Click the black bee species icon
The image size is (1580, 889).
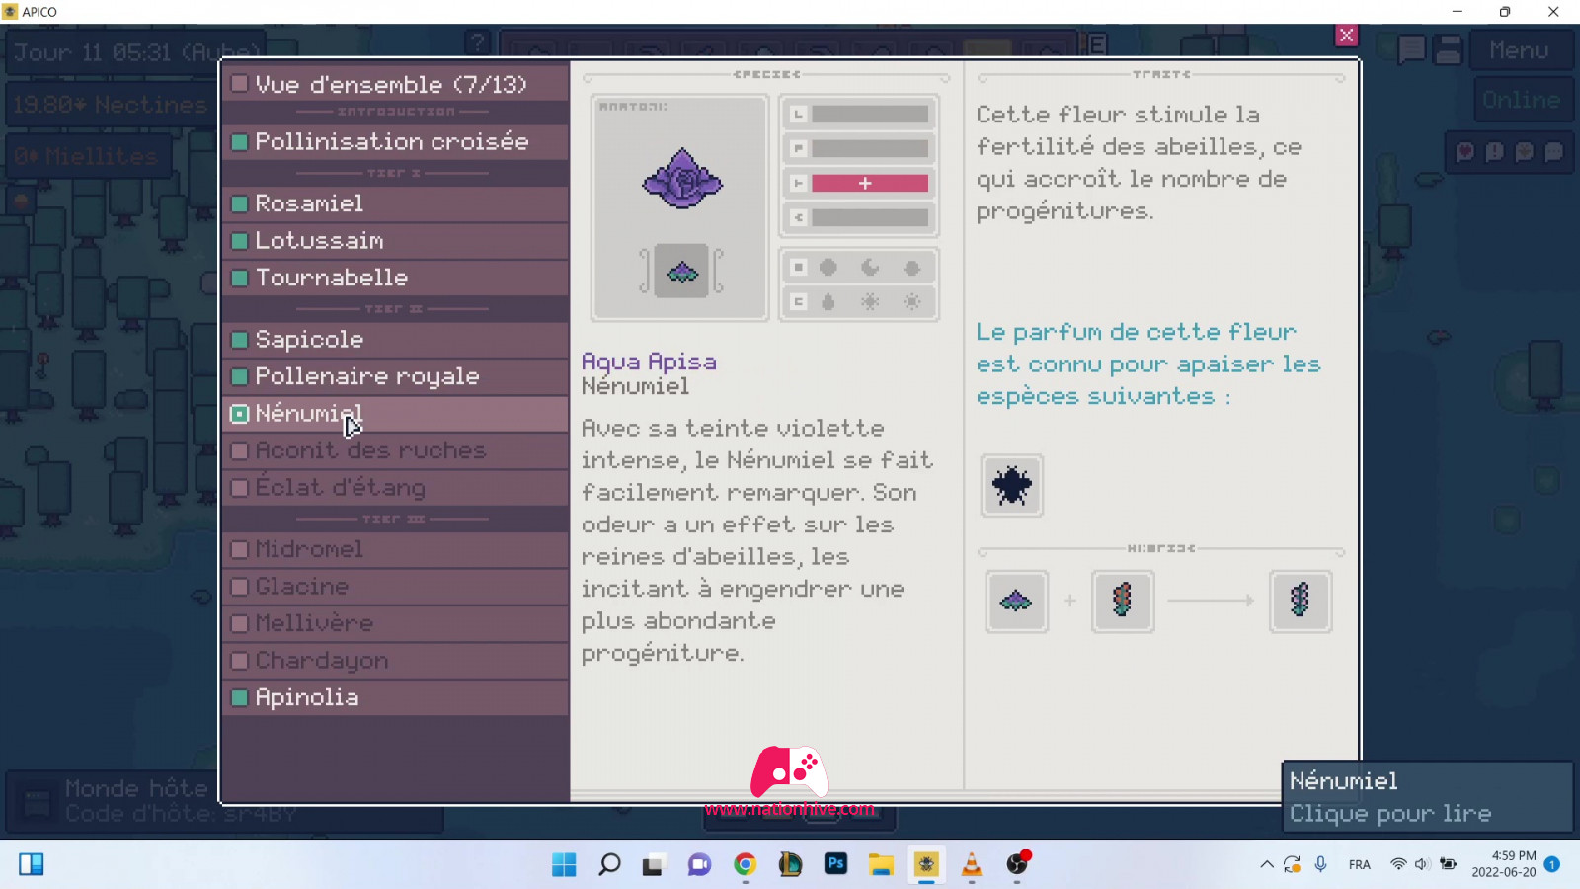tap(1012, 485)
